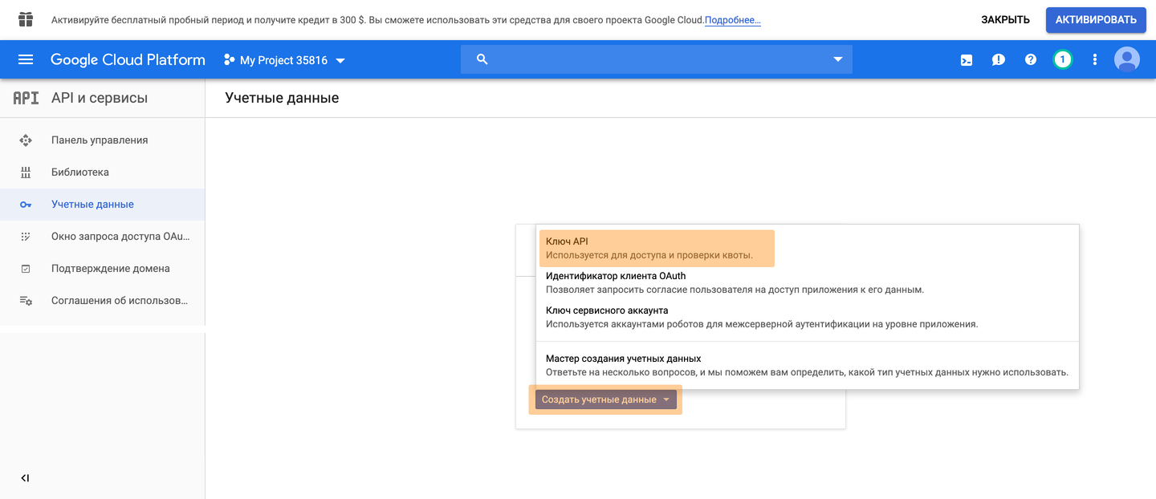The width and height of the screenshot is (1156, 499).
Task: Open Создать учетные данные dropdown button
Action: coord(605,400)
